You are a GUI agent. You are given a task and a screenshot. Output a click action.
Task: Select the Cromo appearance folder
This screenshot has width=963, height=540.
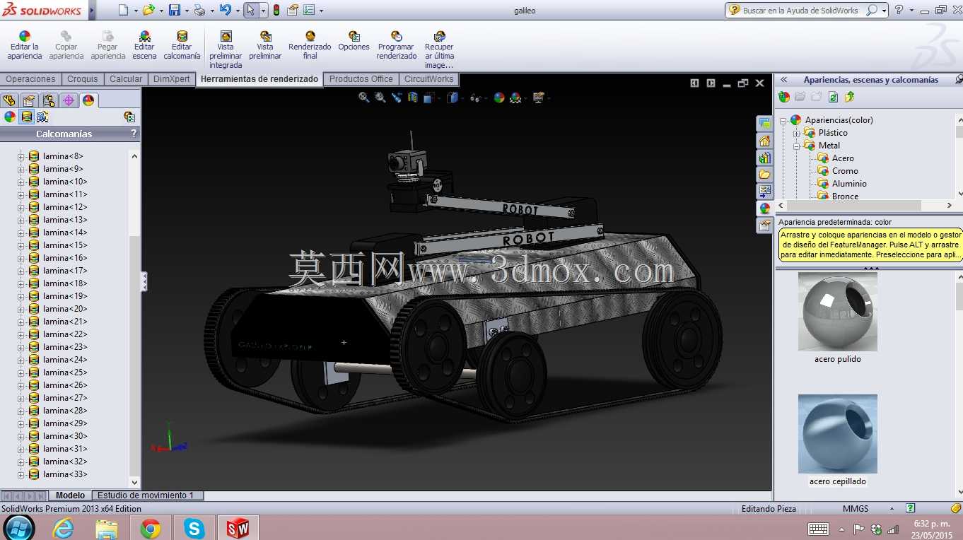[x=845, y=171]
